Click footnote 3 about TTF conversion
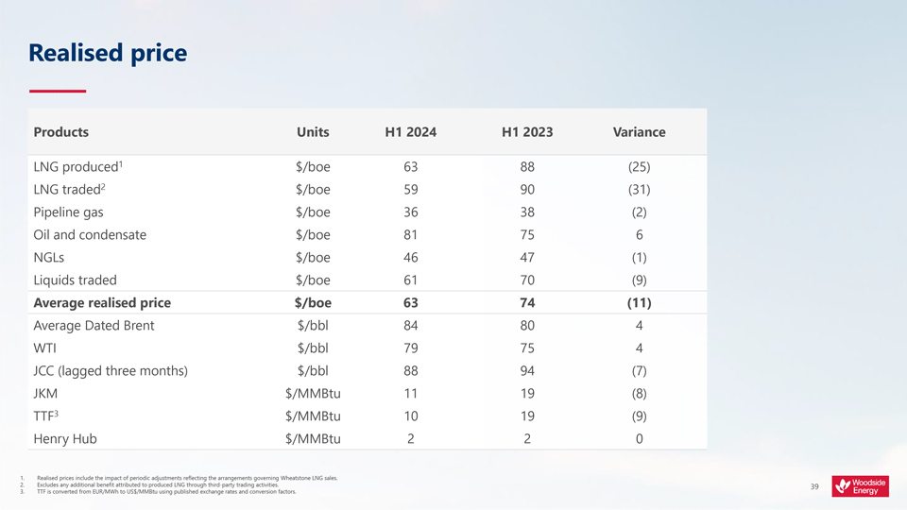 165,492
